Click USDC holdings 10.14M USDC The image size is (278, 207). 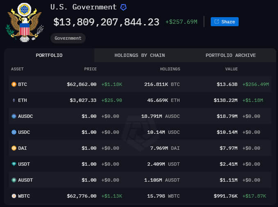(164, 132)
